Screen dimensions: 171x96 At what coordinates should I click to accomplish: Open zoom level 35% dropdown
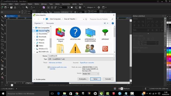68,7
